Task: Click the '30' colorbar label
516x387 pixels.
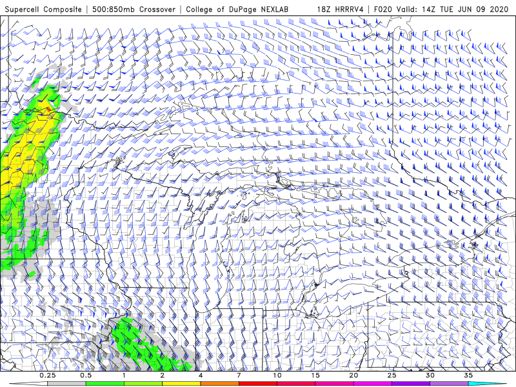Action: point(430,375)
